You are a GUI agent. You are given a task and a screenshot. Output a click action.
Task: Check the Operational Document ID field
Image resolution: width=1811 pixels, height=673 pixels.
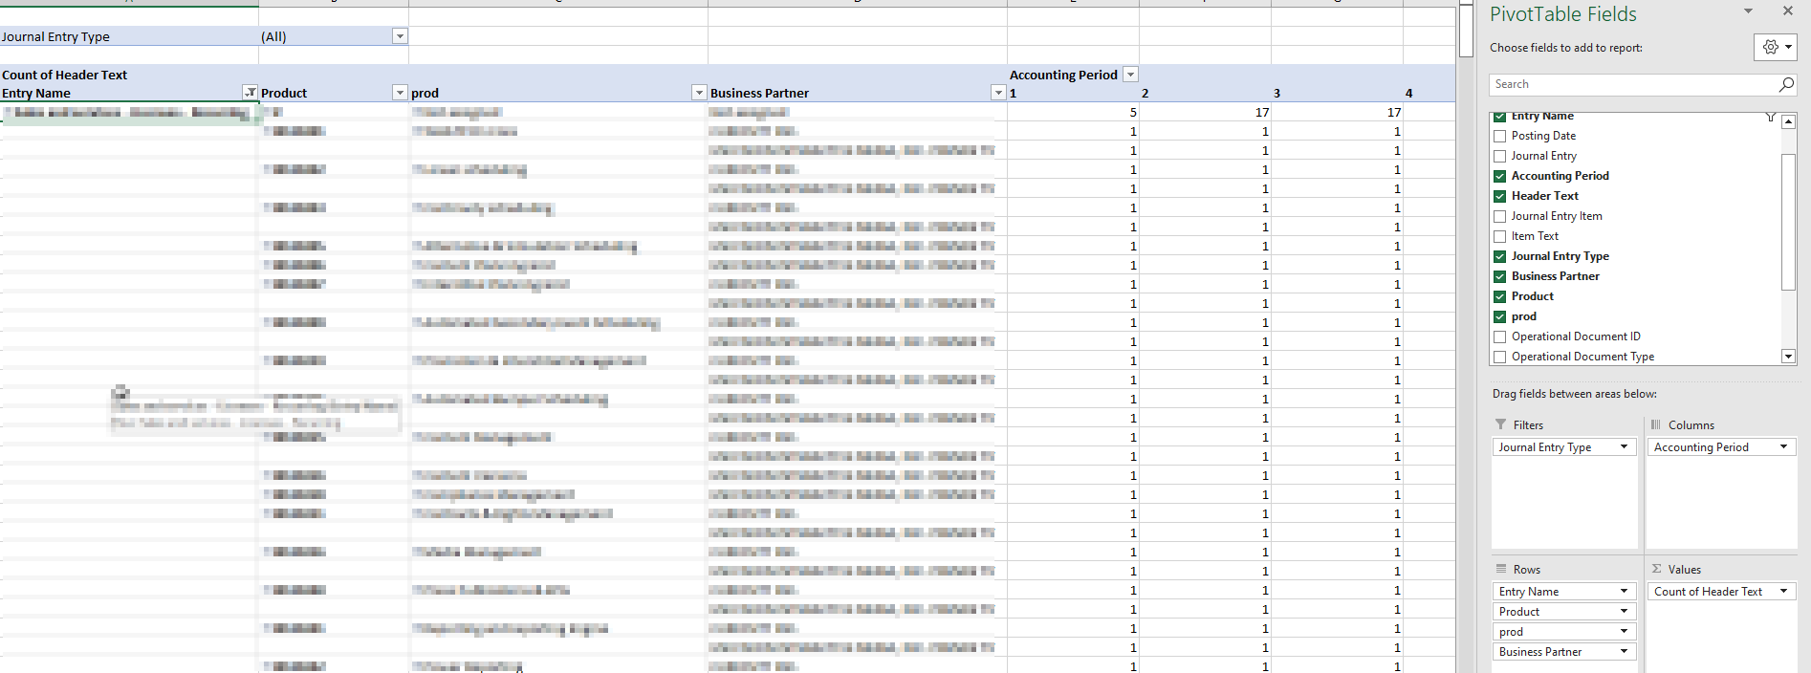pyautogui.click(x=1499, y=336)
